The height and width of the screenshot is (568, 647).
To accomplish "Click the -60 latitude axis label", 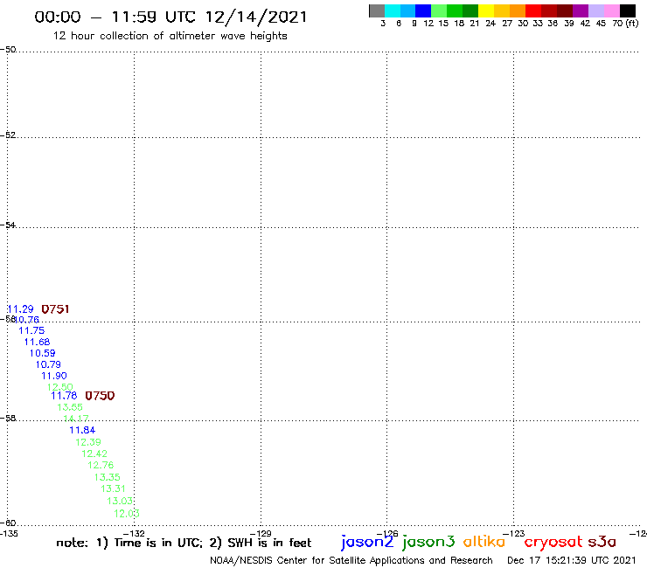I will point(8,523).
